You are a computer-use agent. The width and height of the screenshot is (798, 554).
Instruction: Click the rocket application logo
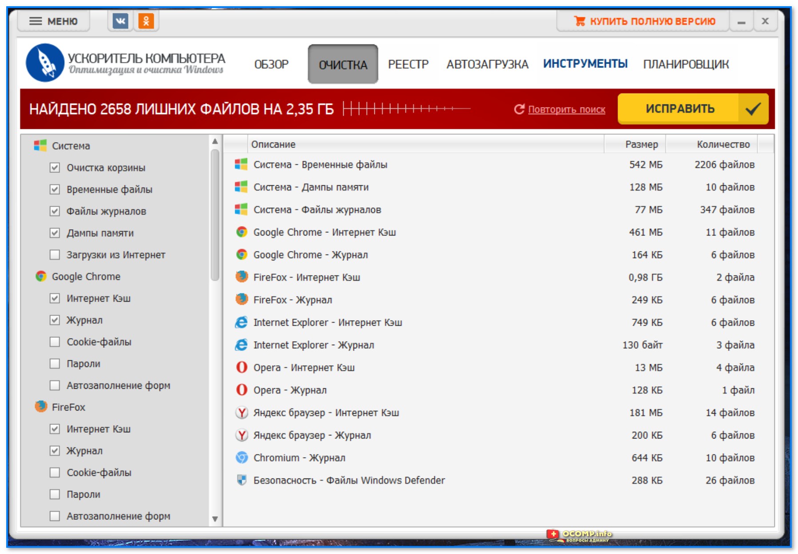[45, 63]
